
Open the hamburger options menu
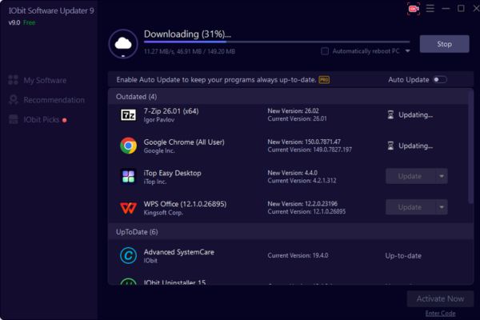tap(430, 9)
